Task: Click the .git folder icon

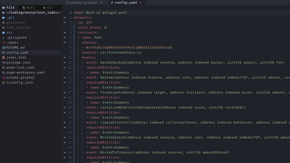Action: pyautogui.click(x=3, y=17)
